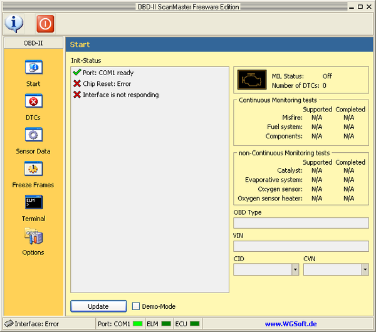Open the Options icon in sidebar

33,237
